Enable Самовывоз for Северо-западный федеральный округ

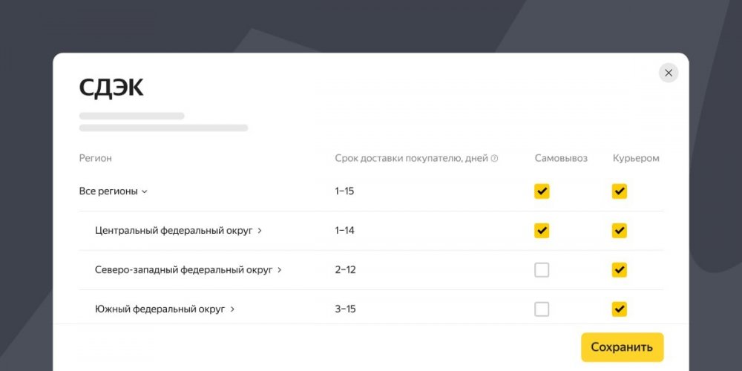(542, 270)
